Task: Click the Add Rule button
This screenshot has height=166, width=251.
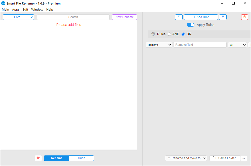Action: click(201, 17)
